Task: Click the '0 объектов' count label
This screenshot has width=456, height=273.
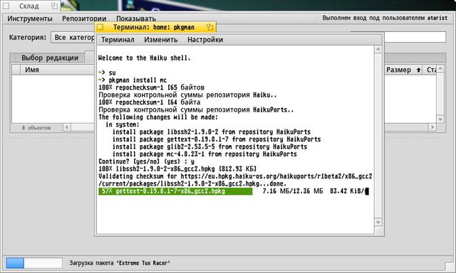Action: (x=36, y=128)
